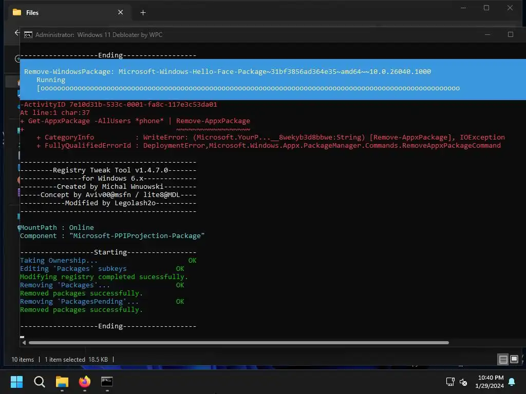Click the console window title bar icon

(28, 35)
